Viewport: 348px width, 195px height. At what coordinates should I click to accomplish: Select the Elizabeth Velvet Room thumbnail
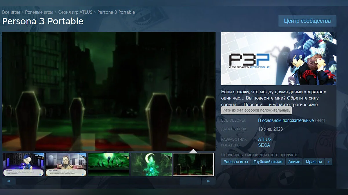click(x=23, y=164)
